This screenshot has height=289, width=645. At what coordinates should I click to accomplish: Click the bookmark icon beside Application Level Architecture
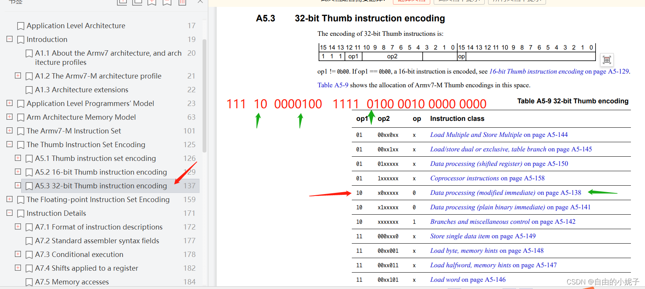[21, 26]
